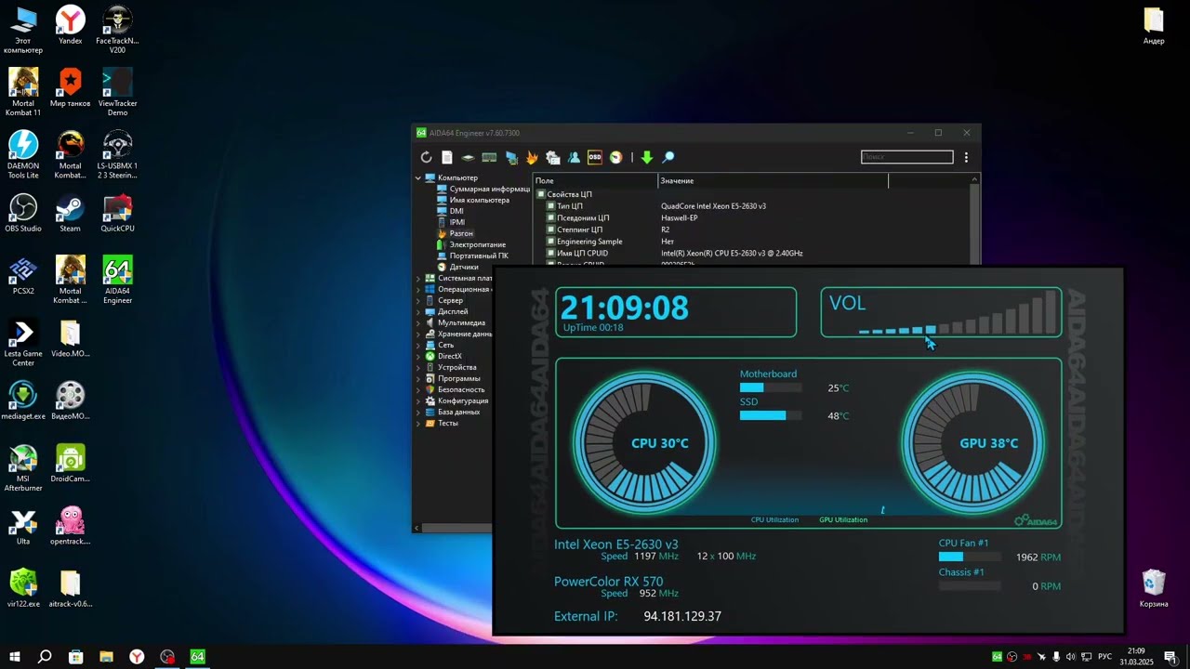This screenshot has height=669, width=1190.
Task: Click the Поле column header
Action: pyautogui.click(x=595, y=180)
